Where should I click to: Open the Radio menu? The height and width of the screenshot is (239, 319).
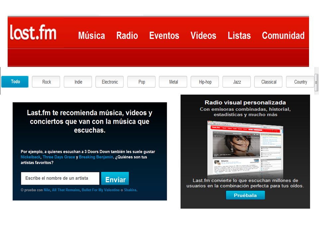point(127,36)
